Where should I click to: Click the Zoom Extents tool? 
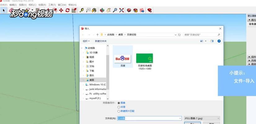(121, 10)
